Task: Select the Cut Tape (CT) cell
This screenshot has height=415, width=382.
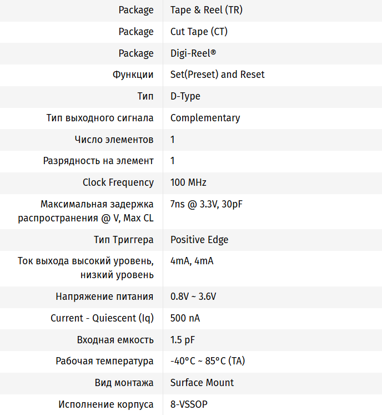Action: 199,32
